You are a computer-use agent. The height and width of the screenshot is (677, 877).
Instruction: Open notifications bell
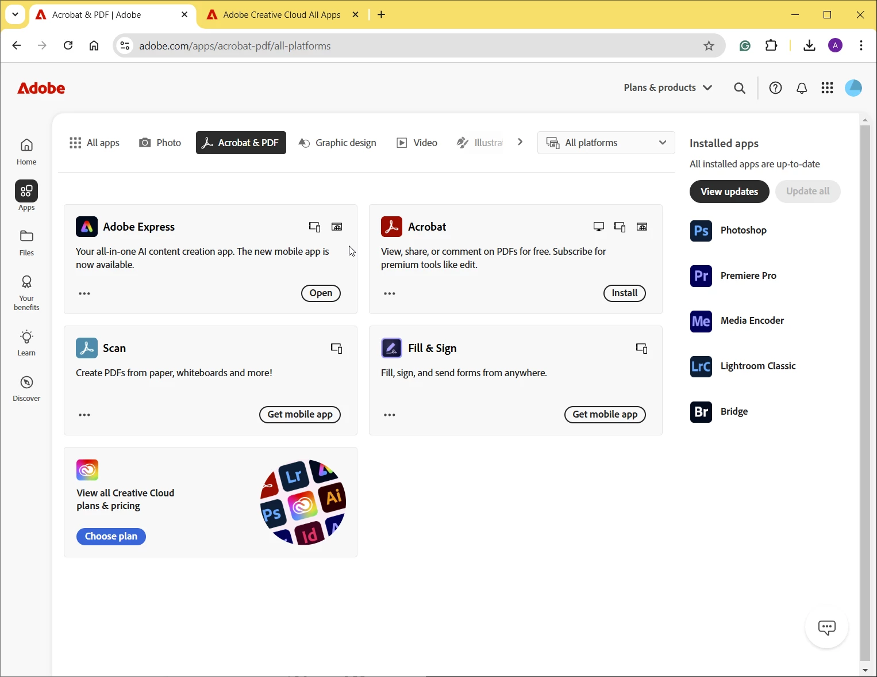[x=802, y=88]
